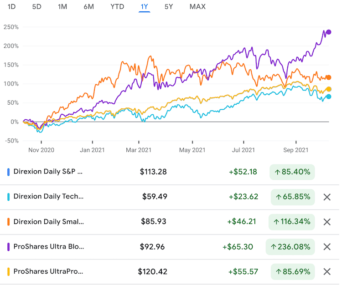Open the ProShares UltraPro... fund

pyautogui.click(x=48, y=271)
